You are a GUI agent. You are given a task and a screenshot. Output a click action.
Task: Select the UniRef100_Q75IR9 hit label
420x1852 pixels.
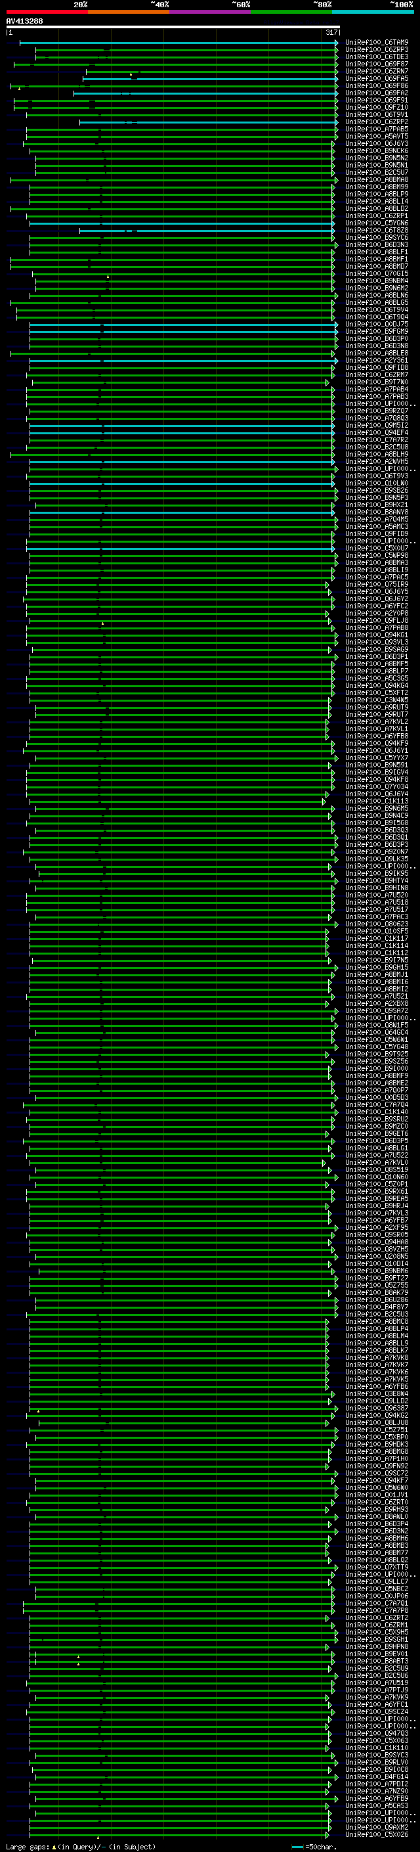click(377, 585)
